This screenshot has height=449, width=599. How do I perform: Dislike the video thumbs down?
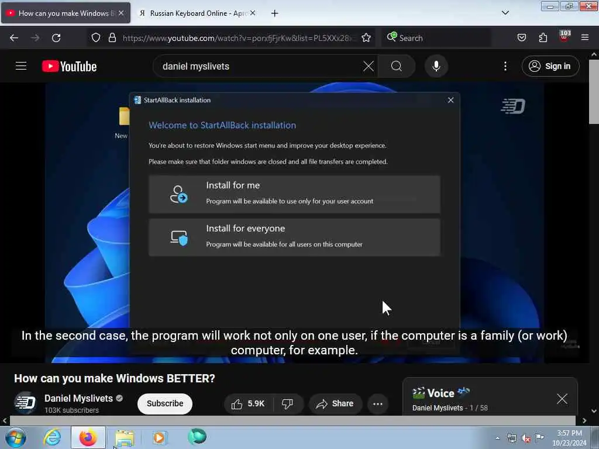coord(288,403)
